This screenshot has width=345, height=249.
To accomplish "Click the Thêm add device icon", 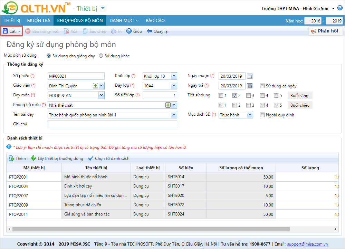I will 11,158.
